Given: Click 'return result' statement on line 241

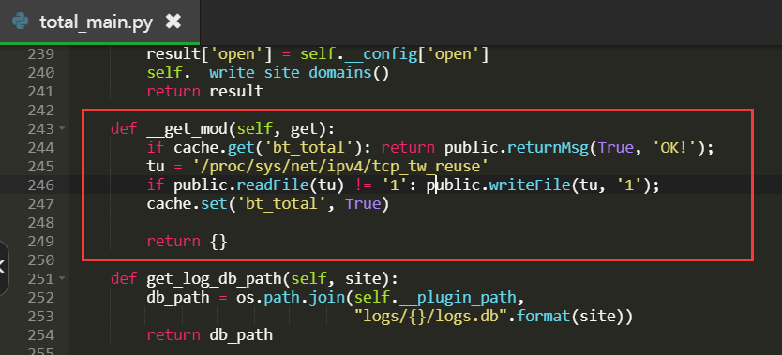Looking at the screenshot, I should point(205,92).
